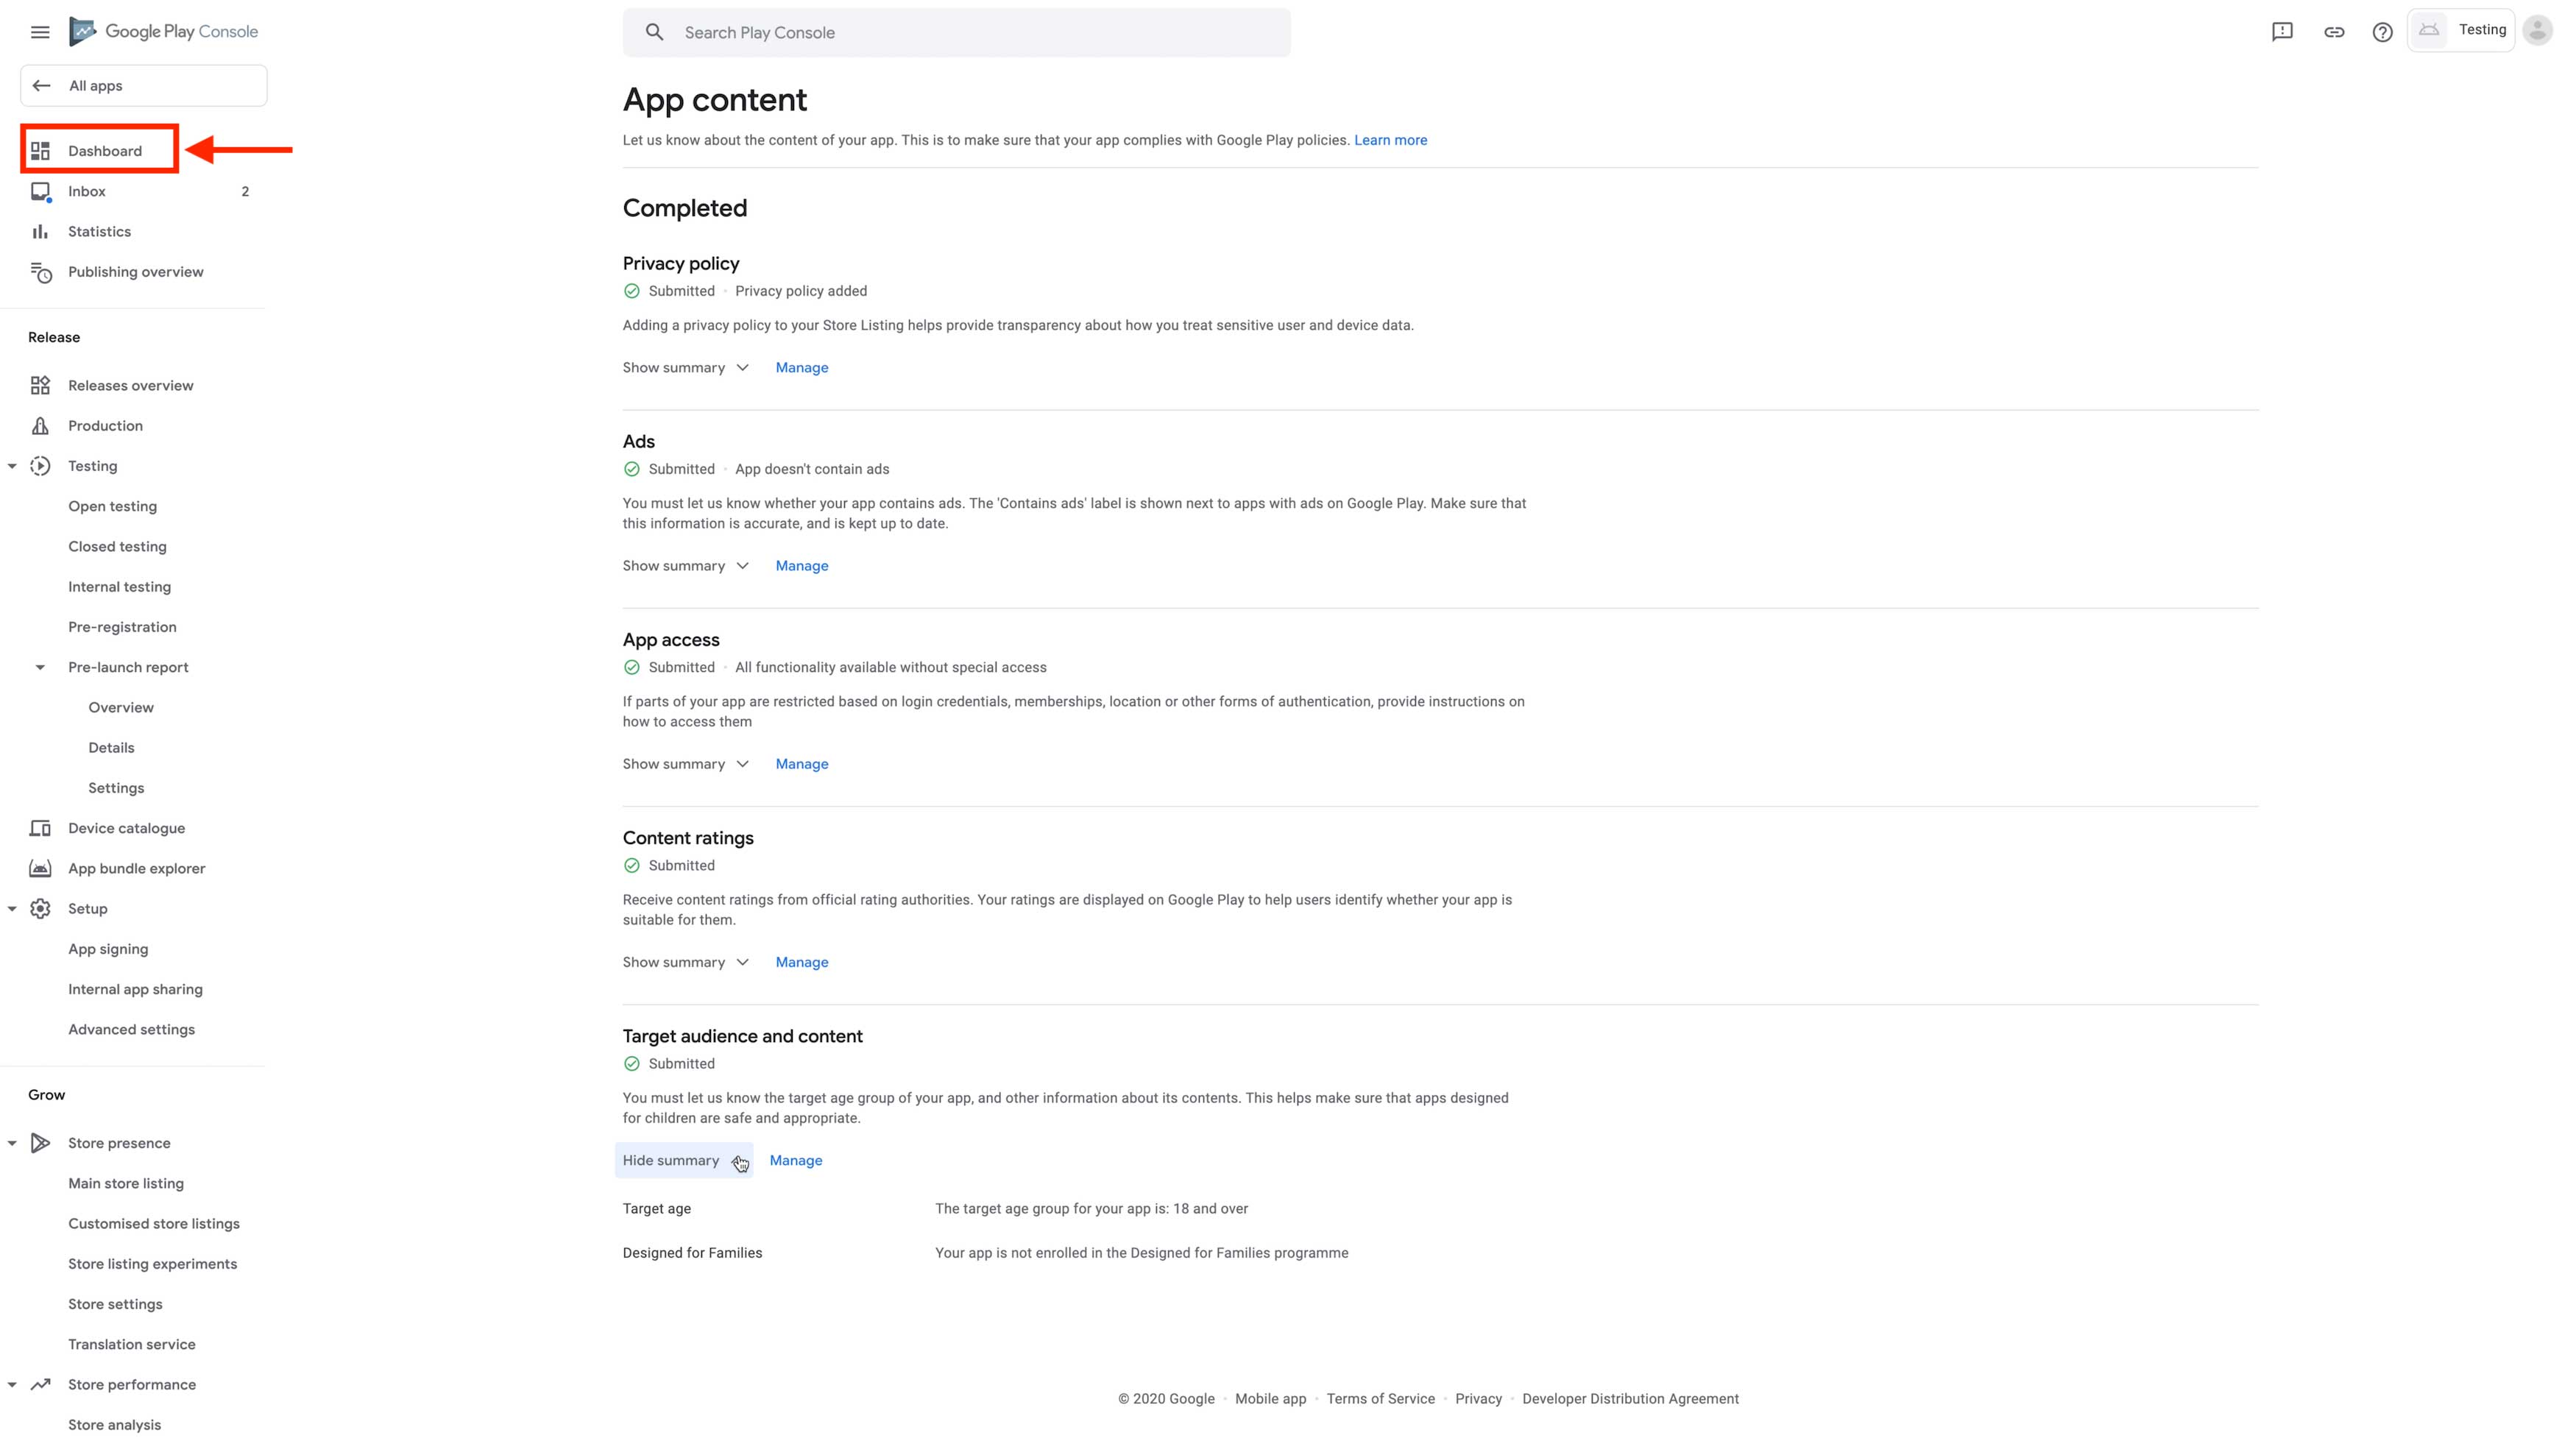Expand Show summary under Ads
Image resolution: width=2576 pixels, height=1449 pixels.
coord(685,566)
